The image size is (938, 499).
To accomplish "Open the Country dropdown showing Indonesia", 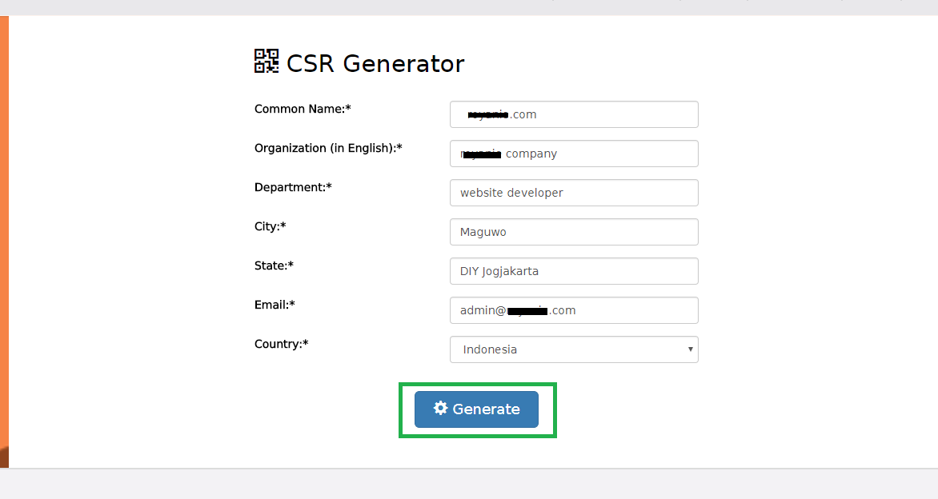I will [x=573, y=349].
